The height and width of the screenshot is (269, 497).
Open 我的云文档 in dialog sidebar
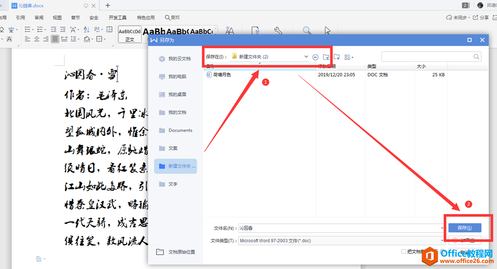pyautogui.click(x=175, y=59)
